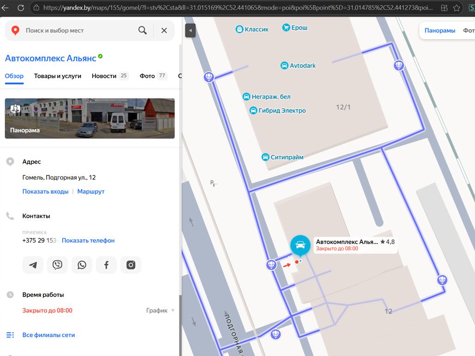Viewport: 475px width, 356px height.
Task: Click the browser address bar URL
Action: click(238, 8)
